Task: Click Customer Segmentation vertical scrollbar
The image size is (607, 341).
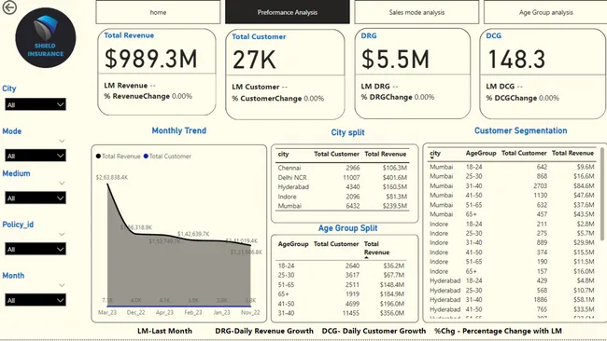Action: [602, 193]
